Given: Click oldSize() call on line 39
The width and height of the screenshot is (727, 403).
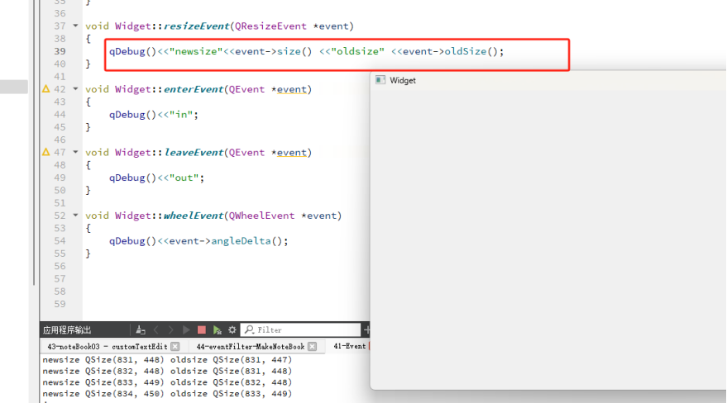Looking at the screenshot, I should point(471,51).
